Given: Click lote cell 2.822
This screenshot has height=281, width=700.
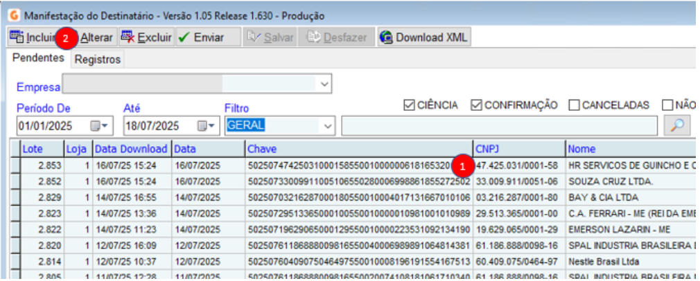Looking at the screenshot, I should click(x=42, y=229).
